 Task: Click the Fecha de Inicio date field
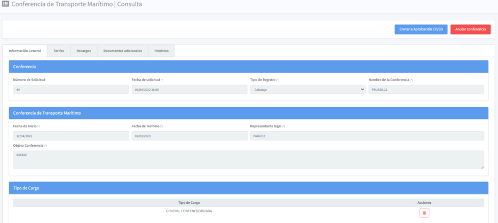pyautogui.click(x=70, y=136)
